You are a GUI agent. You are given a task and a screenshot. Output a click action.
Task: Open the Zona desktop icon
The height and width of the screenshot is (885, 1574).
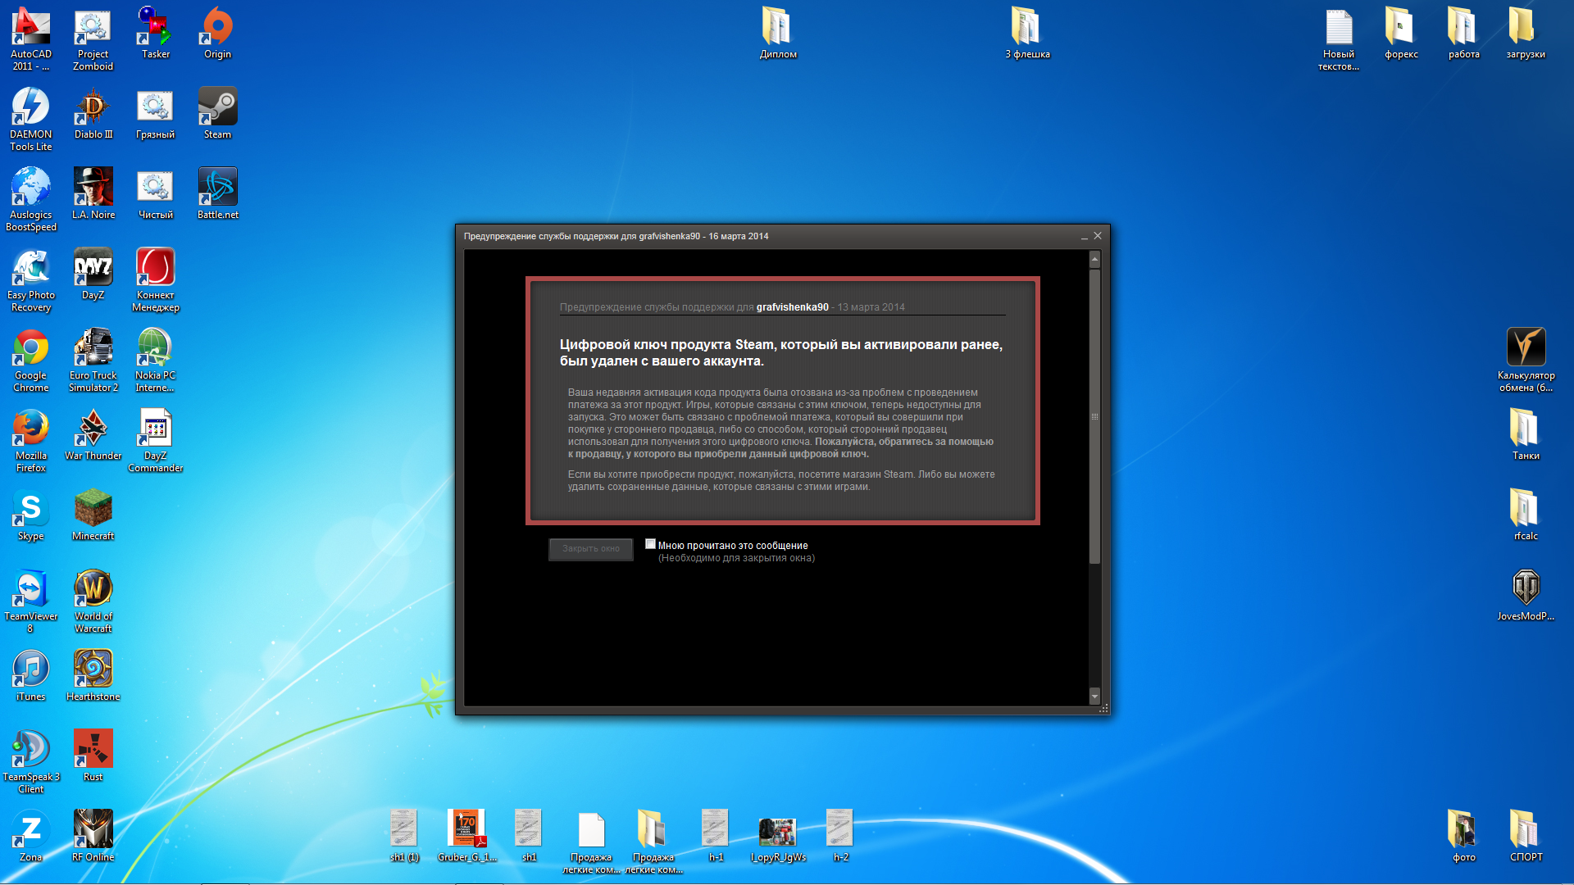pyautogui.click(x=31, y=836)
